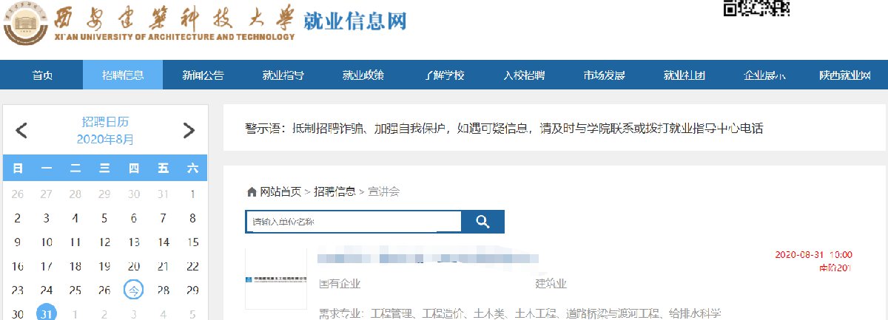Select the highlighted date 31 in calendar
Image resolution: width=888 pixels, height=320 pixels.
click(47, 313)
